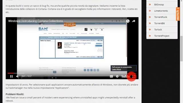Click the BAM! logo in video

pos(43,29)
